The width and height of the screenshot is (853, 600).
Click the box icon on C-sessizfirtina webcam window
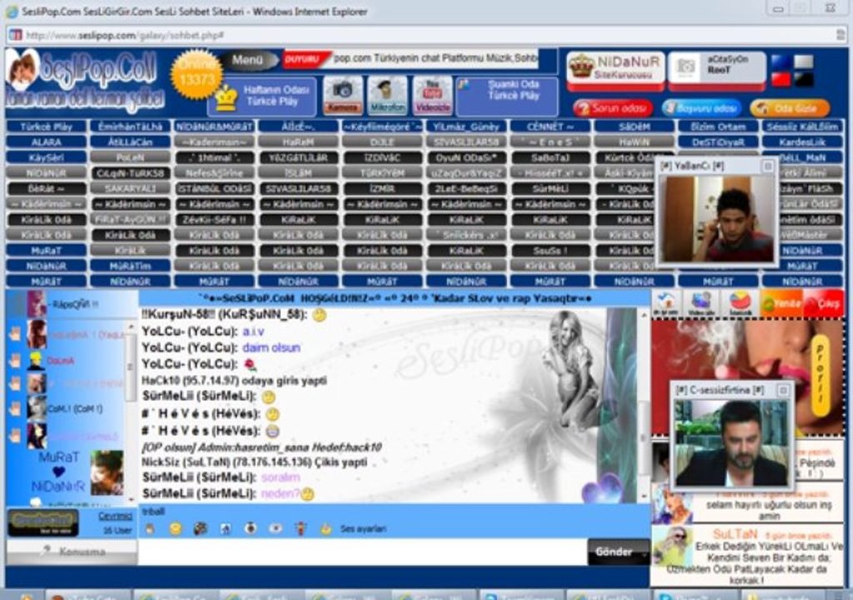click(783, 390)
